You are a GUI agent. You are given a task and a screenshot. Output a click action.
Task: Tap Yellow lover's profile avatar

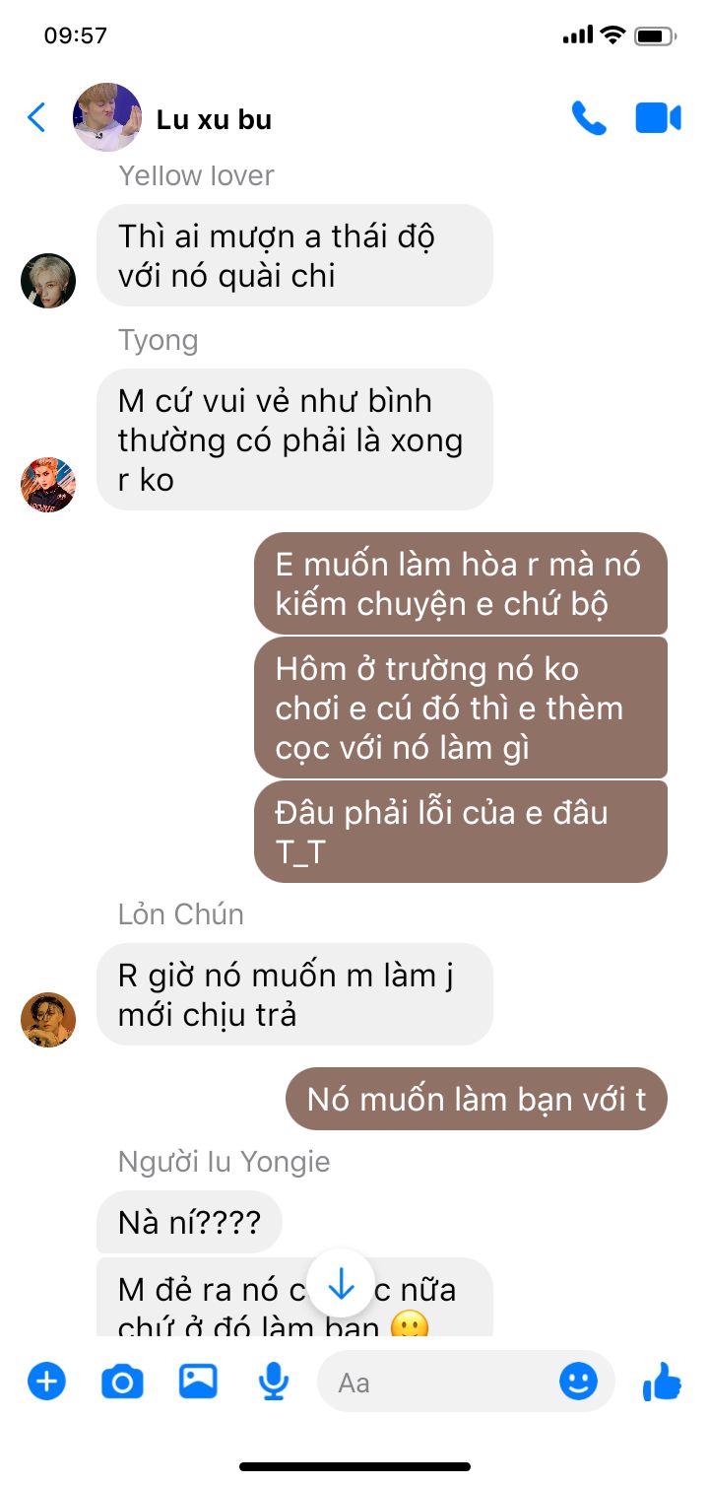click(48, 281)
